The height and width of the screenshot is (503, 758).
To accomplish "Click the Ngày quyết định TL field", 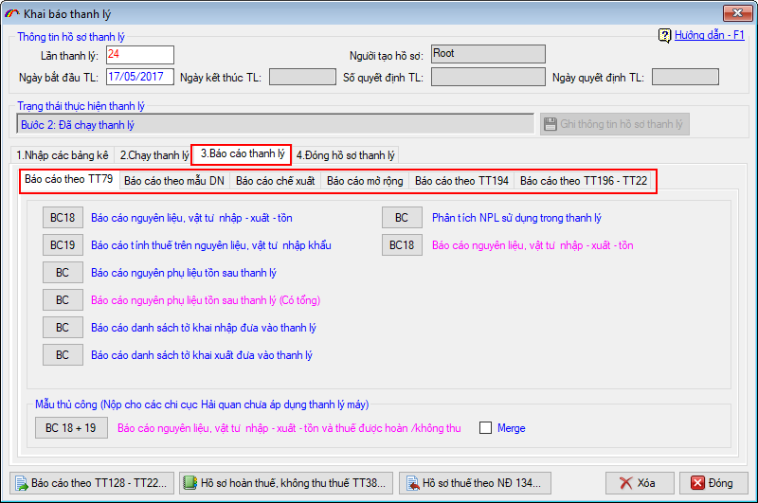I will (685, 77).
